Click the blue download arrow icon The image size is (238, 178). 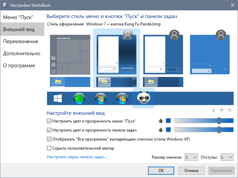tap(213, 110)
